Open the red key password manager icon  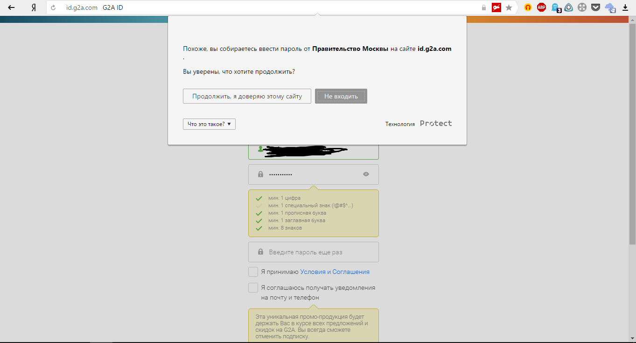point(496,7)
